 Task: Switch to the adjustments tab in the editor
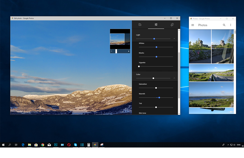pos(156,24)
